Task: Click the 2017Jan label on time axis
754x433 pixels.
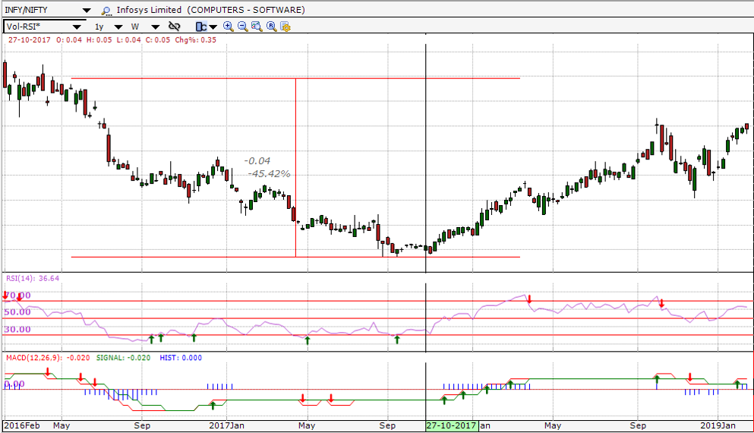Action: coord(226,425)
